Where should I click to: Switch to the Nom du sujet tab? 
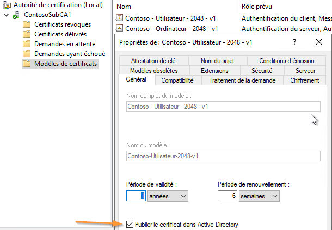pyautogui.click(x=218, y=61)
